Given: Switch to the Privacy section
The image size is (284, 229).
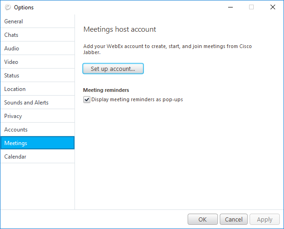Looking at the screenshot, I should (x=38, y=116).
